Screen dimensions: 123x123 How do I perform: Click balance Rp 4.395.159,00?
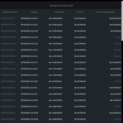pyautogui.click(x=55, y=37)
